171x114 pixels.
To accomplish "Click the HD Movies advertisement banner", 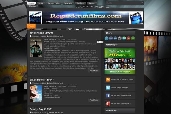I will 120,61.
